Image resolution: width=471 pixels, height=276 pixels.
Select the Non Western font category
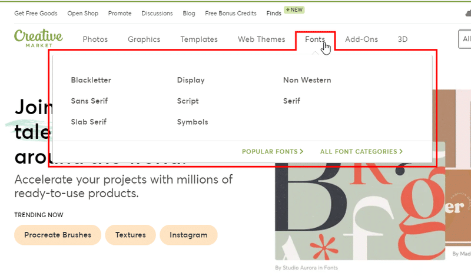pos(307,80)
